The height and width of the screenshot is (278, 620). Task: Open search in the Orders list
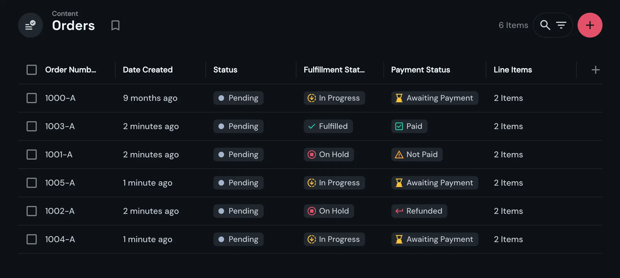pos(545,25)
